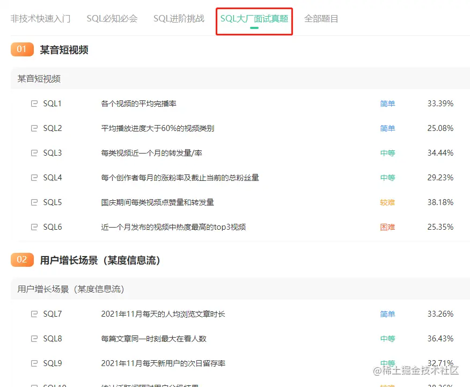The width and height of the screenshot is (470, 387).
Task: Click the 简单 difficulty tag of SQL1
Action: tap(387, 104)
